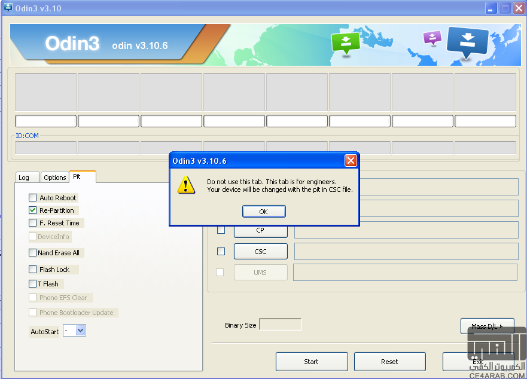Click the "AutoStart" label
The image size is (527, 379).
pyautogui.click(x=45, y=332)
